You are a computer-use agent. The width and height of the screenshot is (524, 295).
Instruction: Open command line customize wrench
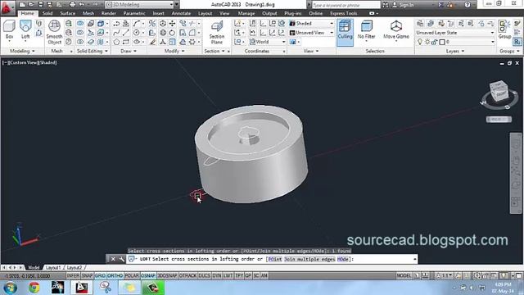point(121,259)
